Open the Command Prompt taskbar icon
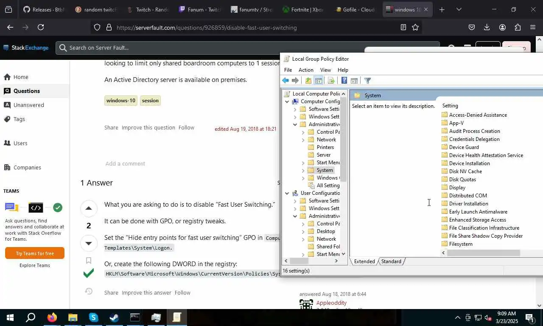 pyautogui.click(x=135, y=318)
